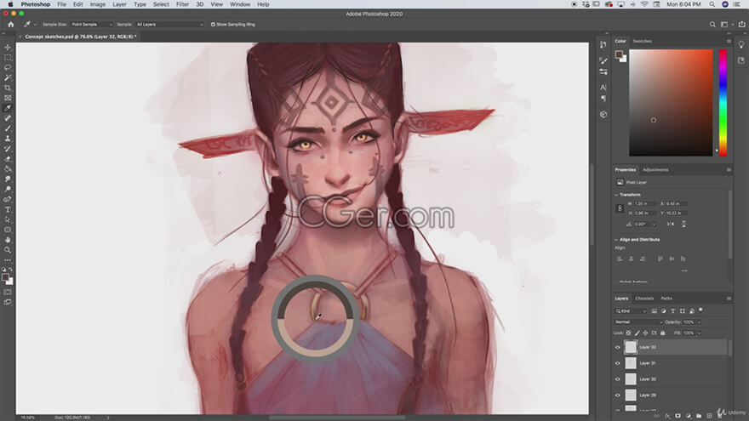749x421 pixels.
Task: Hide Layer 29 visibility eye
Action: 617,395
